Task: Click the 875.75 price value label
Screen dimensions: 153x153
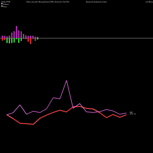Action: (132, 114)
